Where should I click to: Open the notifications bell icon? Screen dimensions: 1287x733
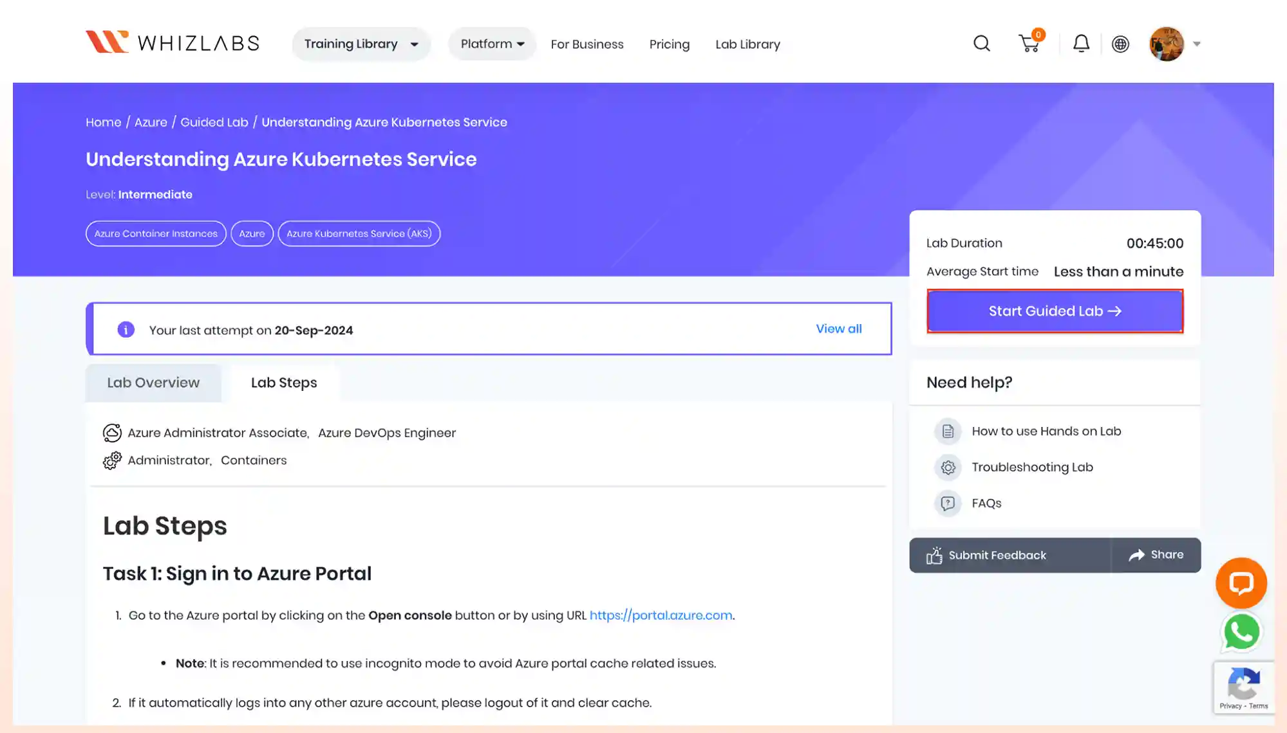(1081, 44)
